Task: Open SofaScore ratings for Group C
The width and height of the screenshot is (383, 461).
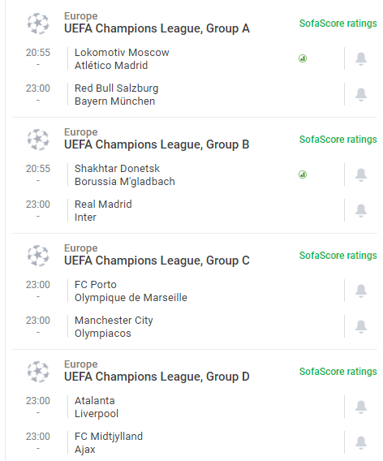Action: coord(338,256)
